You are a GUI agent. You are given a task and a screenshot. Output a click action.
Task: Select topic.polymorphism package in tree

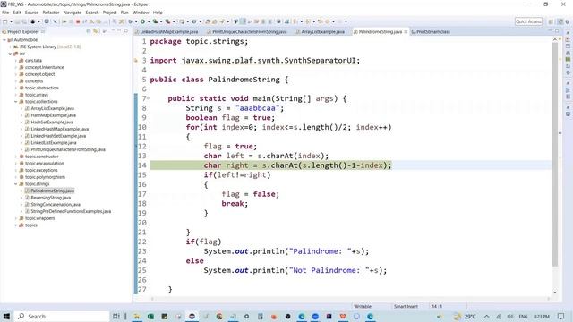[45, 177]
